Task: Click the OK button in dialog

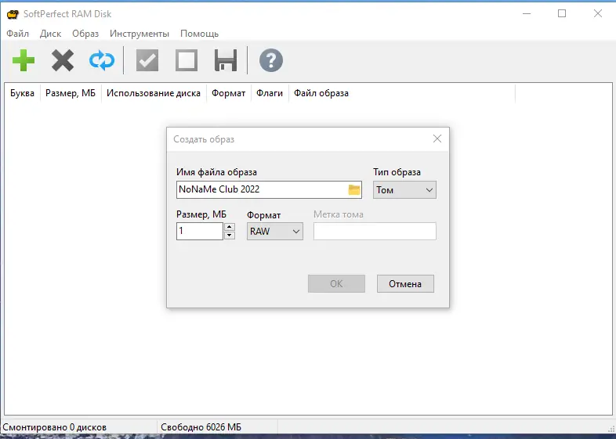Action: pyautogui.click(x=336, y=283)
